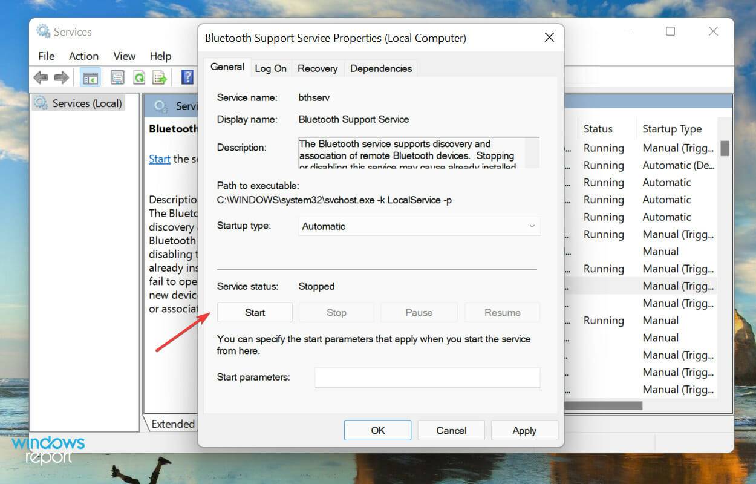Sort by the Startup Type column header
Screen dimensions: 756x484
[672, 129]
